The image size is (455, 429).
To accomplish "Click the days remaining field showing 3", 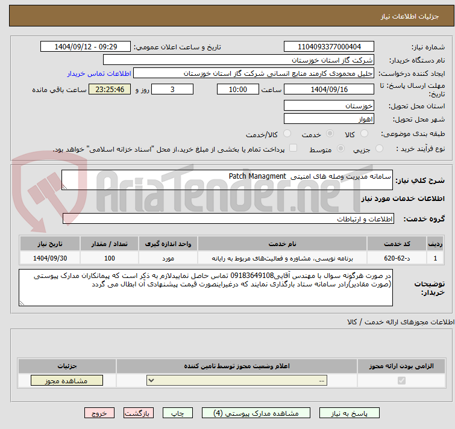I will pos(172,89).
